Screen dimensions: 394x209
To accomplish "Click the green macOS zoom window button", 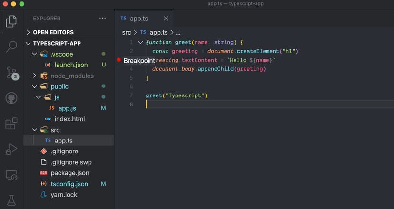I will point(22,4).
